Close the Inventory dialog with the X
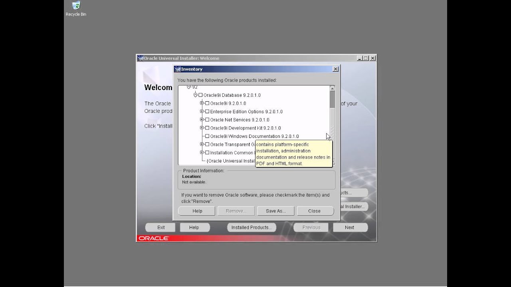Image resolution: width=511 pixels, height=287 pixels. click(335, 69)
